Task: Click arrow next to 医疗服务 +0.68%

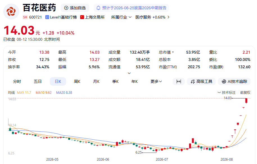Action: click(168, 17)
